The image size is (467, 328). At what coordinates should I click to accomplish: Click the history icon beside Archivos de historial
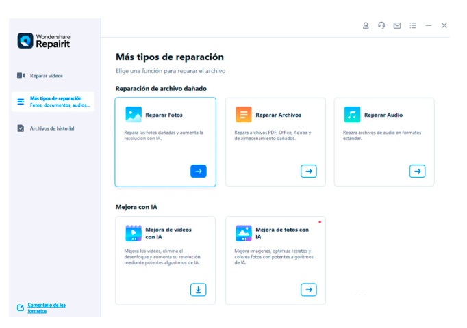coord(21,128)
